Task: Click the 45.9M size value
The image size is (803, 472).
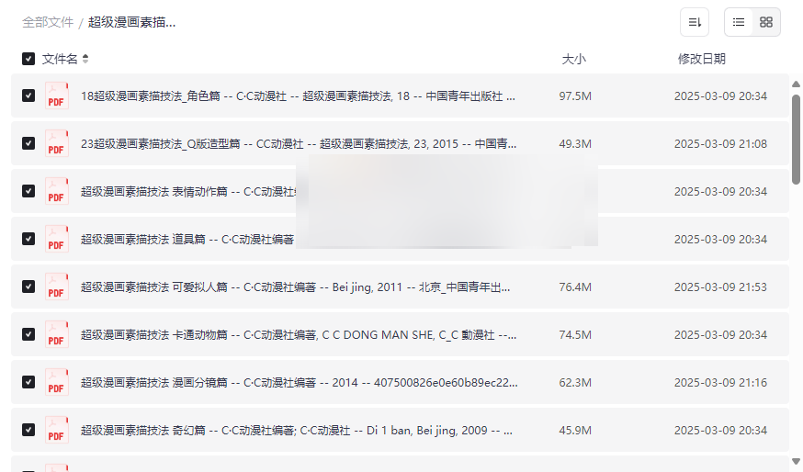Action: (575, 431)
